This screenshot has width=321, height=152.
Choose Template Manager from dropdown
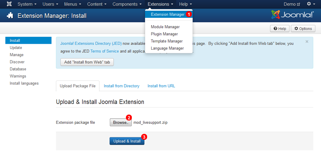(166, 41)
